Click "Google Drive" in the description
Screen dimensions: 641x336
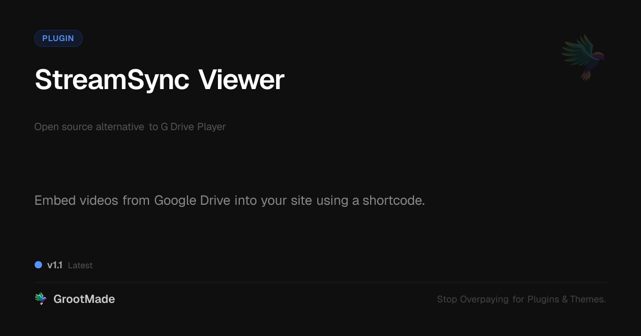193,201
